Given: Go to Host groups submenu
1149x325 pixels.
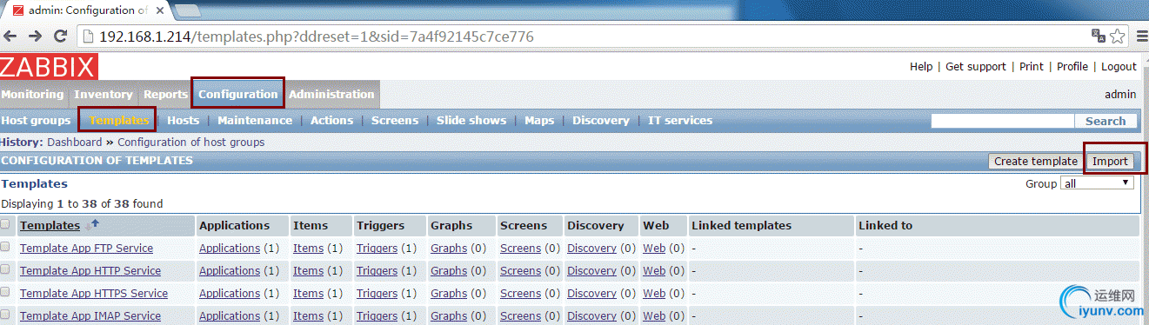Looking at the screenshot, I should point(36,121).
